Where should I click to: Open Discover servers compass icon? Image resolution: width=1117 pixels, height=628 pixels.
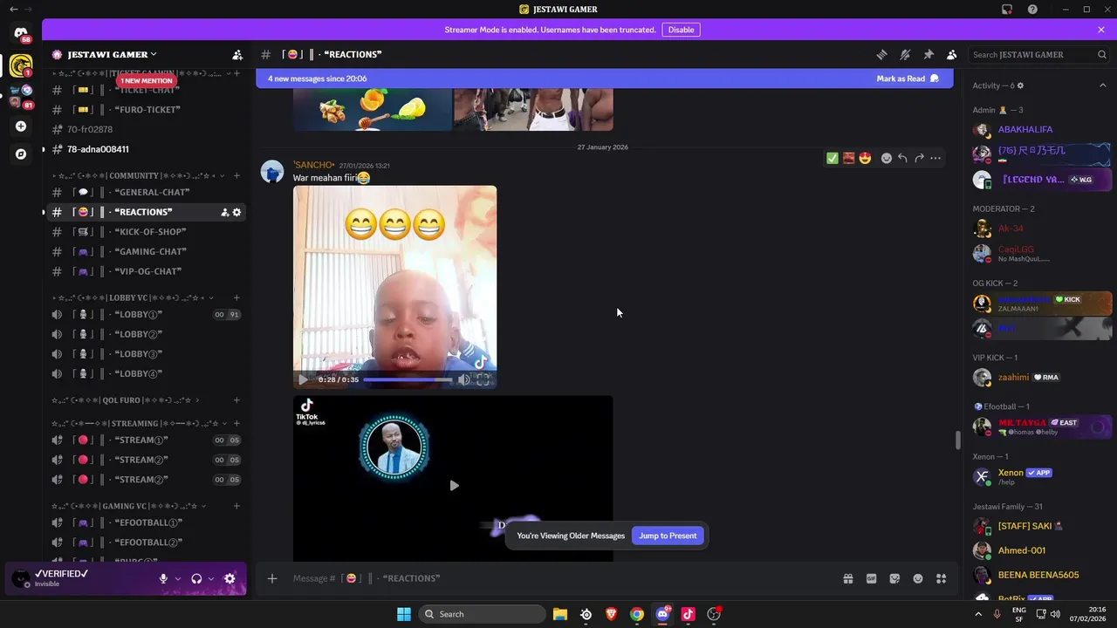(x=21, y=154)
